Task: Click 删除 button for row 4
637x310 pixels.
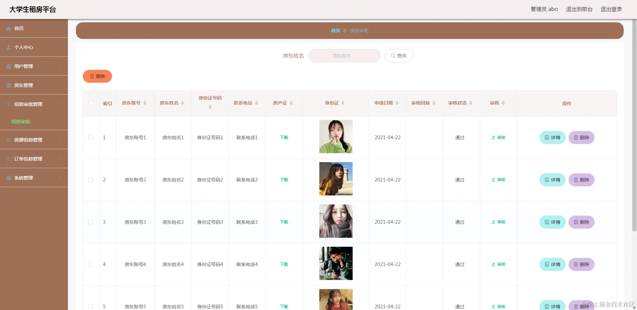Action: click(581, 264)
